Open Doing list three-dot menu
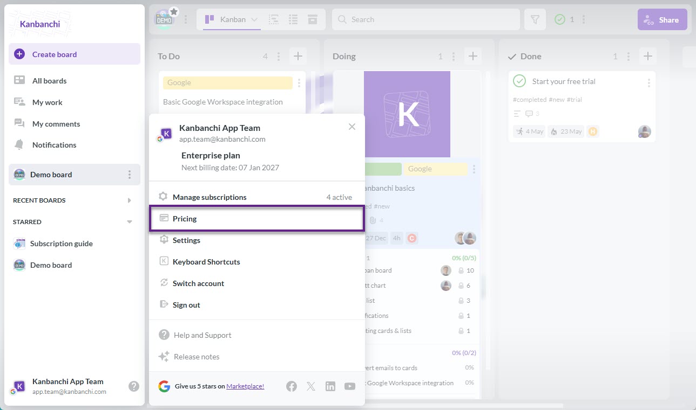Image resolution: width=696 pixels, height=410 pixels. pos(454,56)
